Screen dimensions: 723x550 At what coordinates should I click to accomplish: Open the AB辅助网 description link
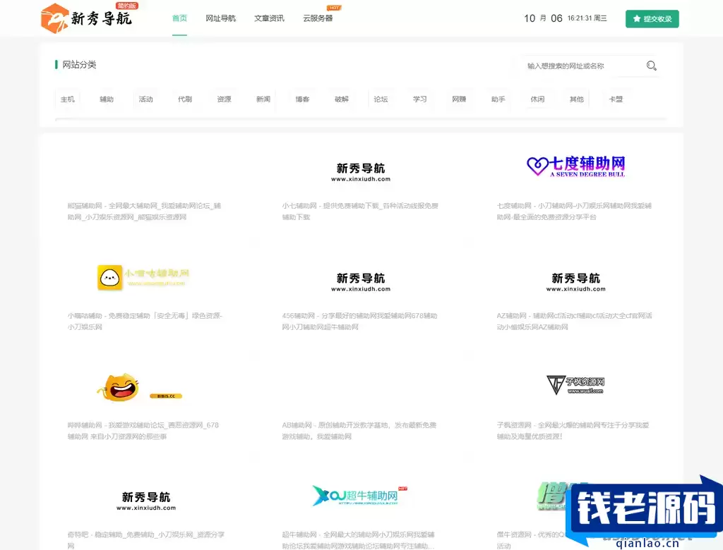[x=359, y=431]
